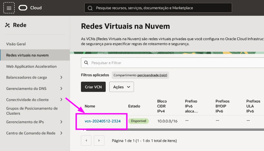Click the Redes Virtuais na Nuvem heading

click(126, 26)
